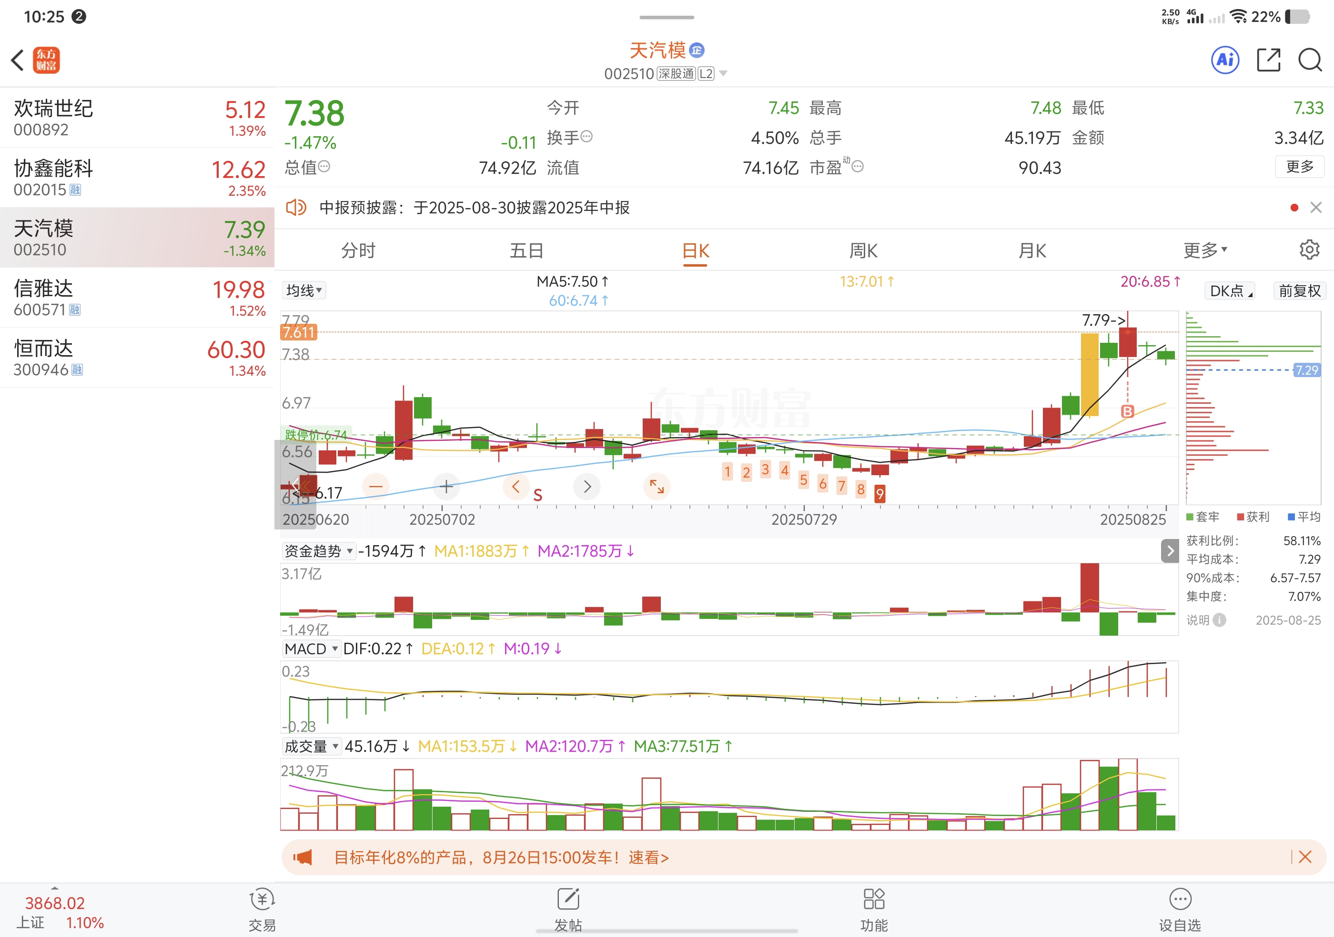Open the 资金趋势 indicator dropdown
The image size is (1334, 937).
[x=318, y=551]
